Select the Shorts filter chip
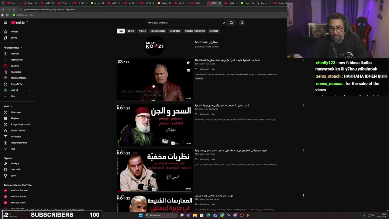The height and width of the screenshot is (219, 389). (131, 31)
